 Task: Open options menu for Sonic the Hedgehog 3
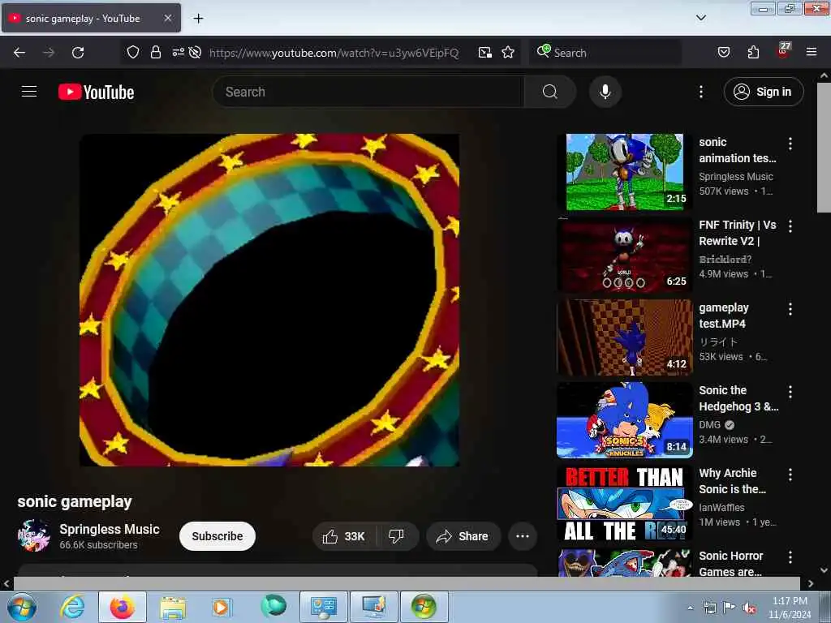pyautogui.click(x=790, y=392)
